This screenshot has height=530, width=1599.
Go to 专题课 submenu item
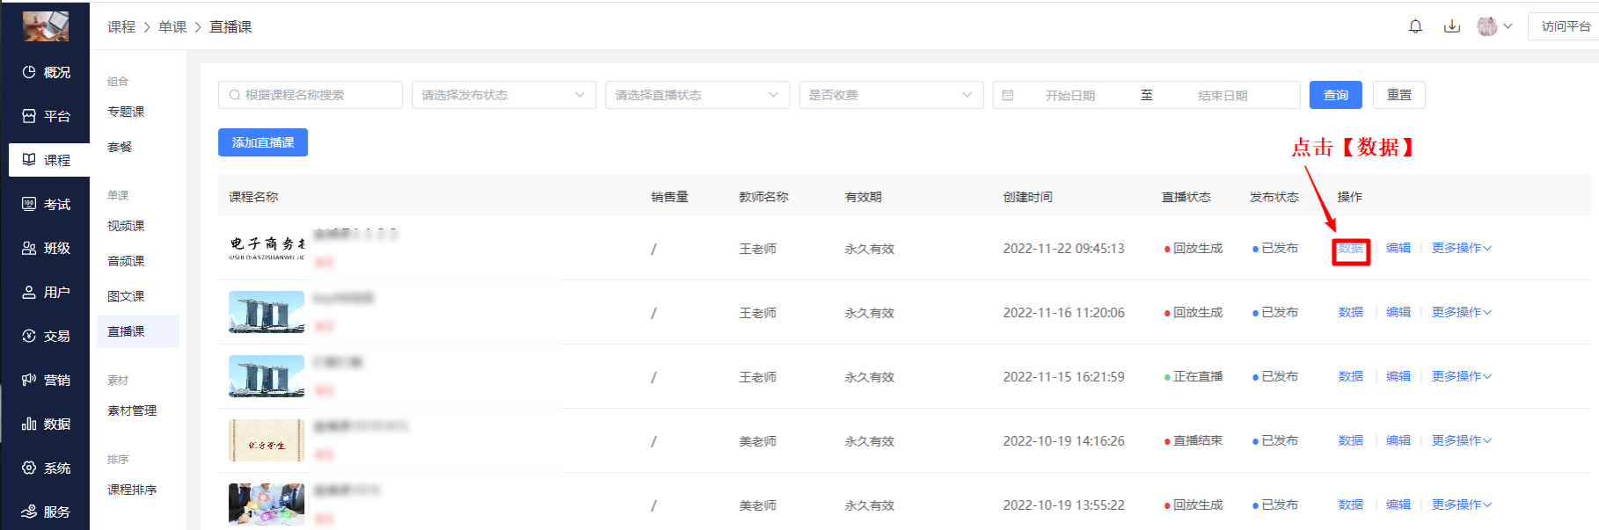pyautogui.click(x=126, y=112)
